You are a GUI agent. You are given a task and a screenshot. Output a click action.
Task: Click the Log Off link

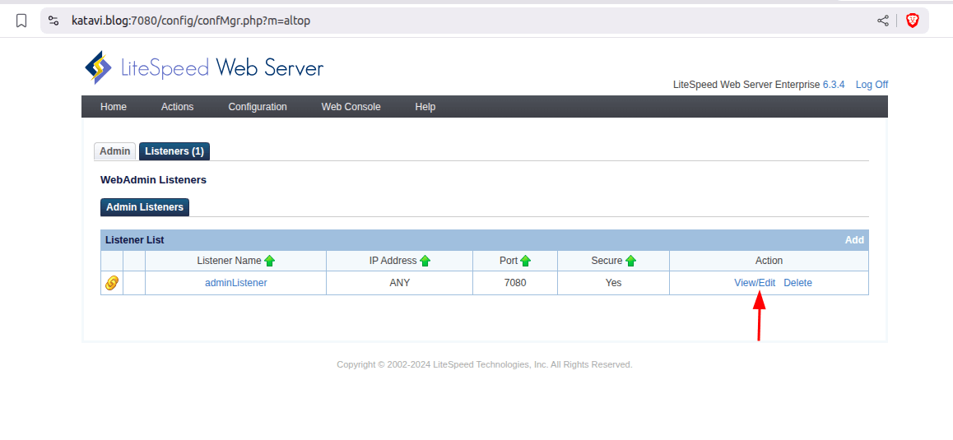[x=872, y=85]
